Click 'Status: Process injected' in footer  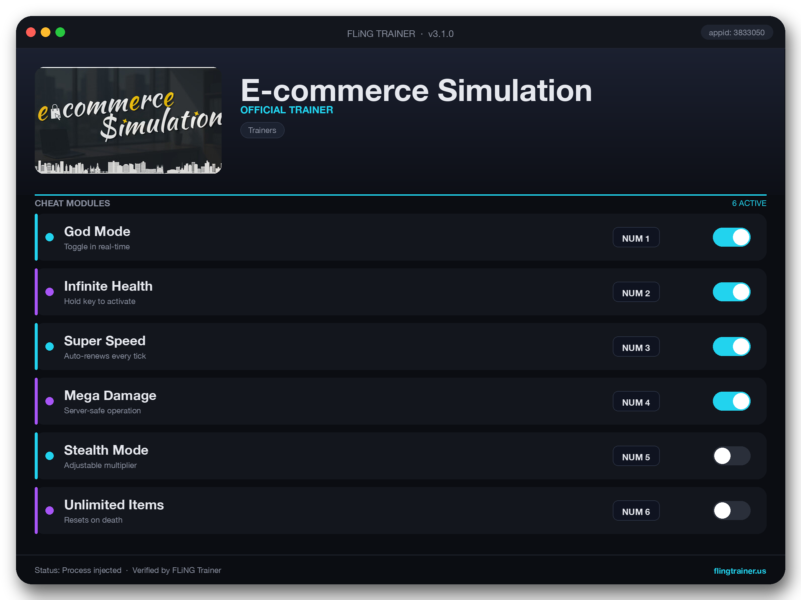point(78,570)
